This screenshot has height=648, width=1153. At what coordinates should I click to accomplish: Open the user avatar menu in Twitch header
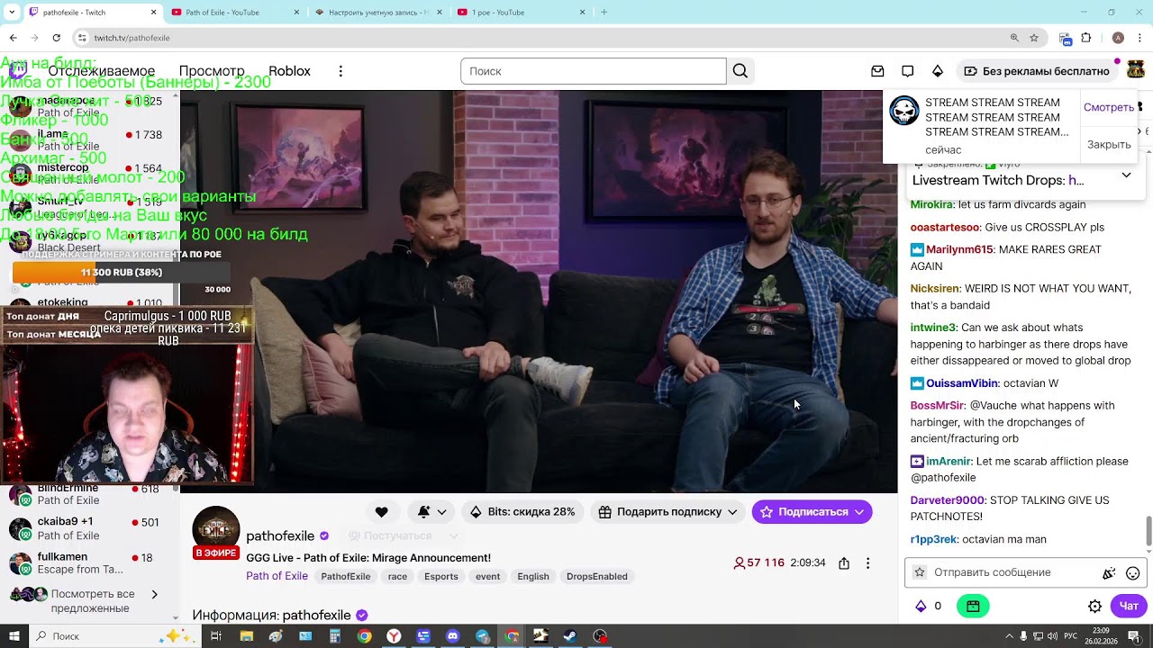1135,71
